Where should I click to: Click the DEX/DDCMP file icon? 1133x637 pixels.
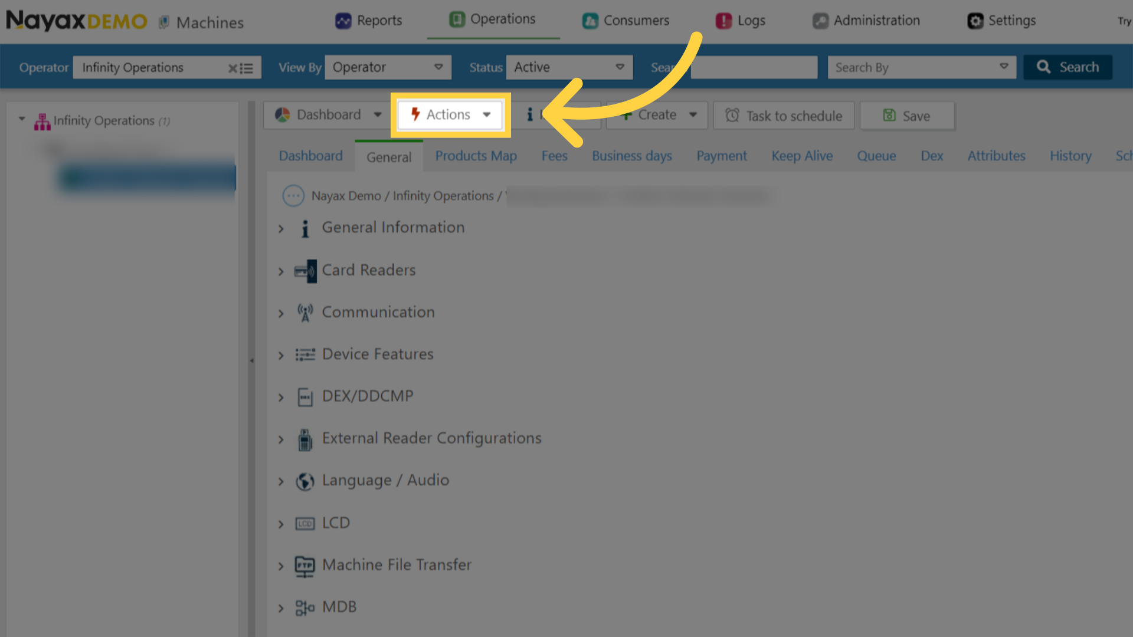305,398
